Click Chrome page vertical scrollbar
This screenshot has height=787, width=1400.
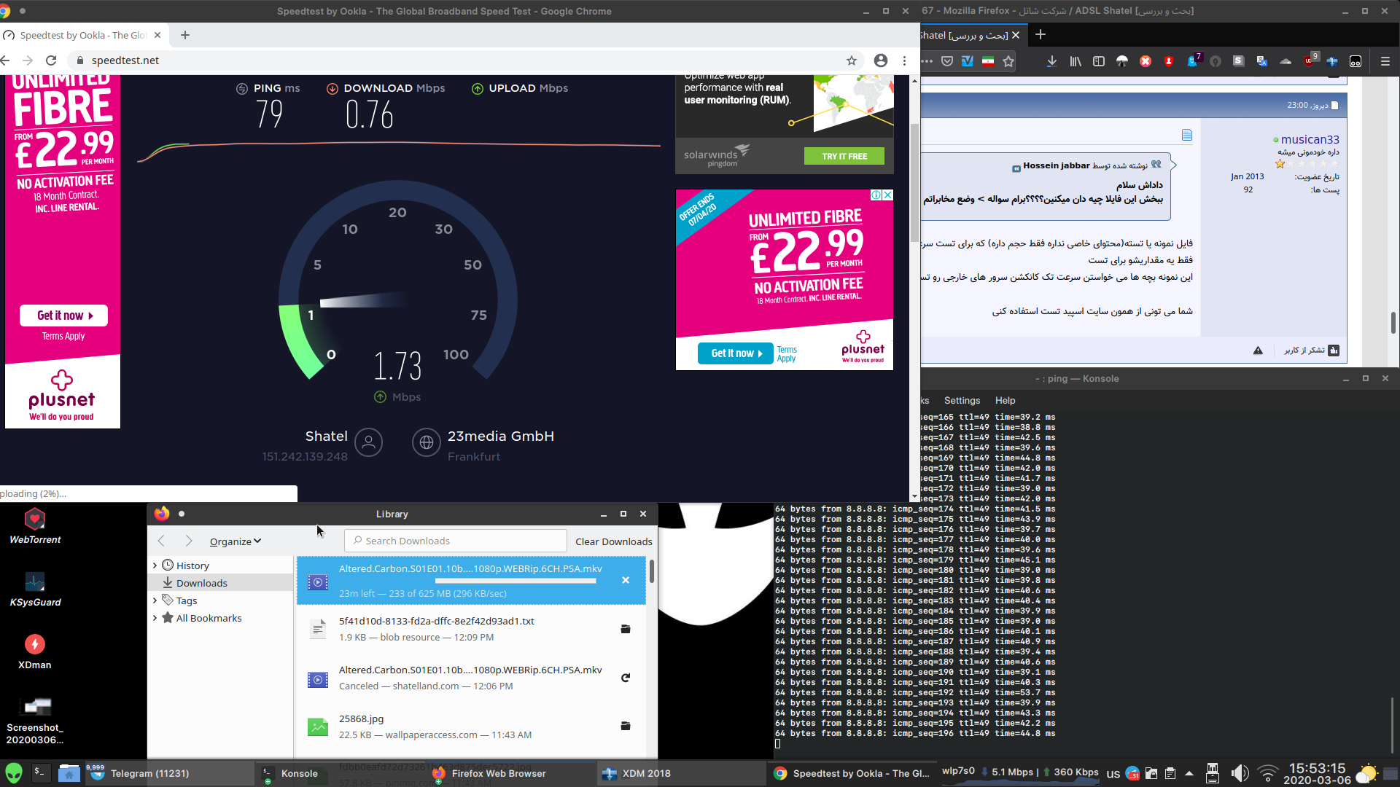pyautogui.click(x=914, y=182)
